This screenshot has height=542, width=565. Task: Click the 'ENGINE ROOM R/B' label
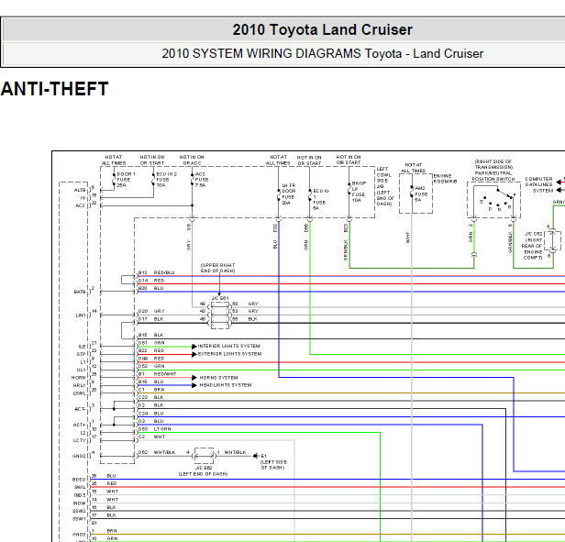pos(445,179)
